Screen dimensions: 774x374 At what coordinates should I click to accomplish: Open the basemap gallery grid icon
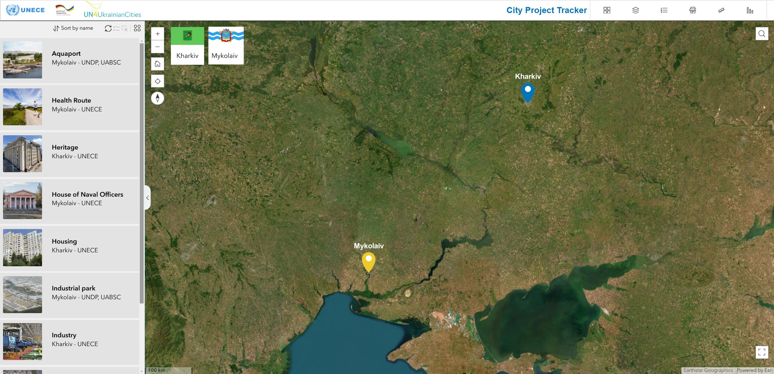[607, 10]
